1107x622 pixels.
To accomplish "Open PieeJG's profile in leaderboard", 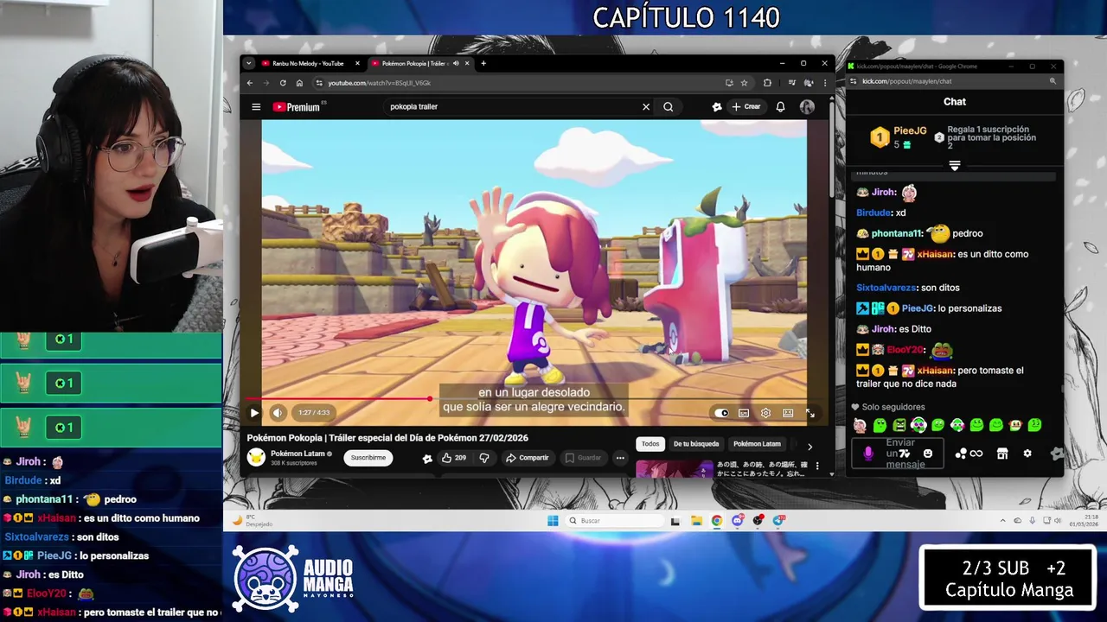I will point(910,131).
